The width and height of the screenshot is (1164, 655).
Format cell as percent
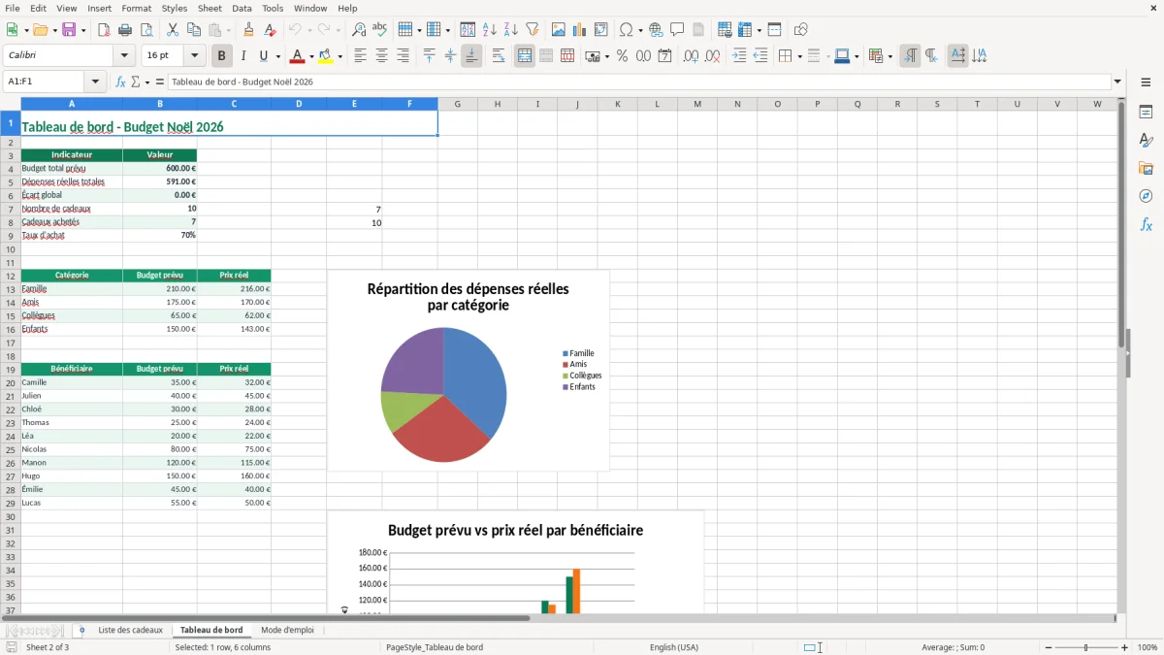coord(623,56)
